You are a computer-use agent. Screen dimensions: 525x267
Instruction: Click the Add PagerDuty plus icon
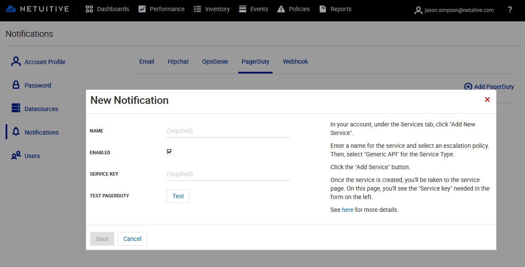tap(468, 87)
